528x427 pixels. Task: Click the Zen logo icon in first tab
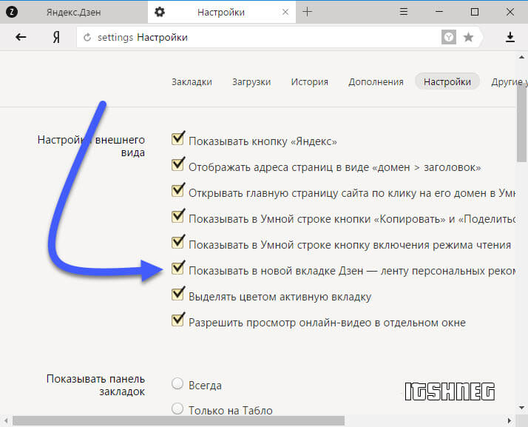click(12, 12)
